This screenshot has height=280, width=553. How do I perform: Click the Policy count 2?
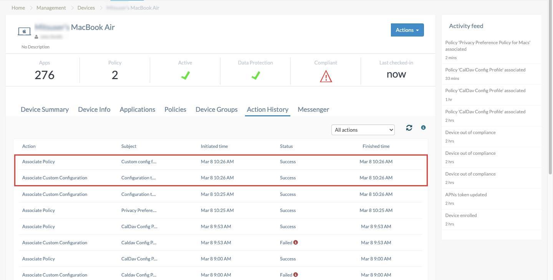(115, 75)
